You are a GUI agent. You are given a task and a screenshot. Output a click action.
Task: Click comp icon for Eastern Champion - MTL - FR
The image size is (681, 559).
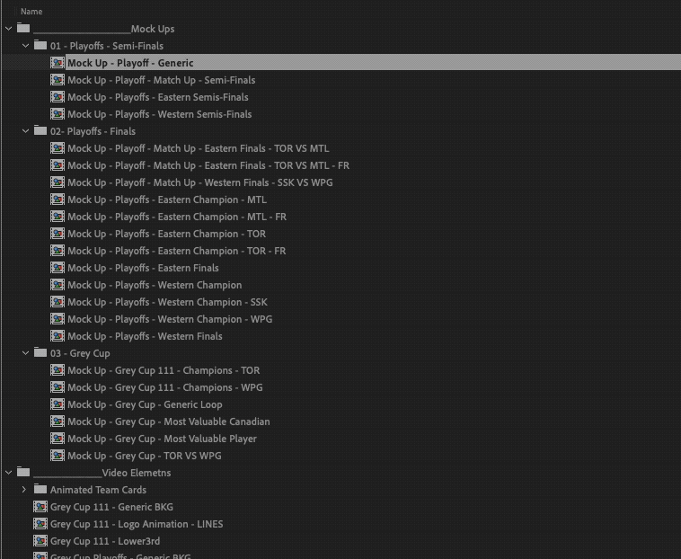(57, 217)
